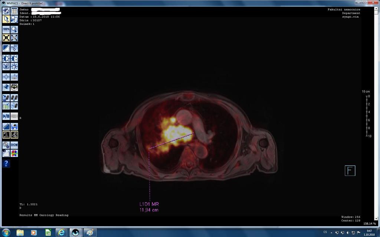The width and height of the screenshot is (380, 237).
Task: Click the reset arrows with play icon
Action: tap(6, 67)
